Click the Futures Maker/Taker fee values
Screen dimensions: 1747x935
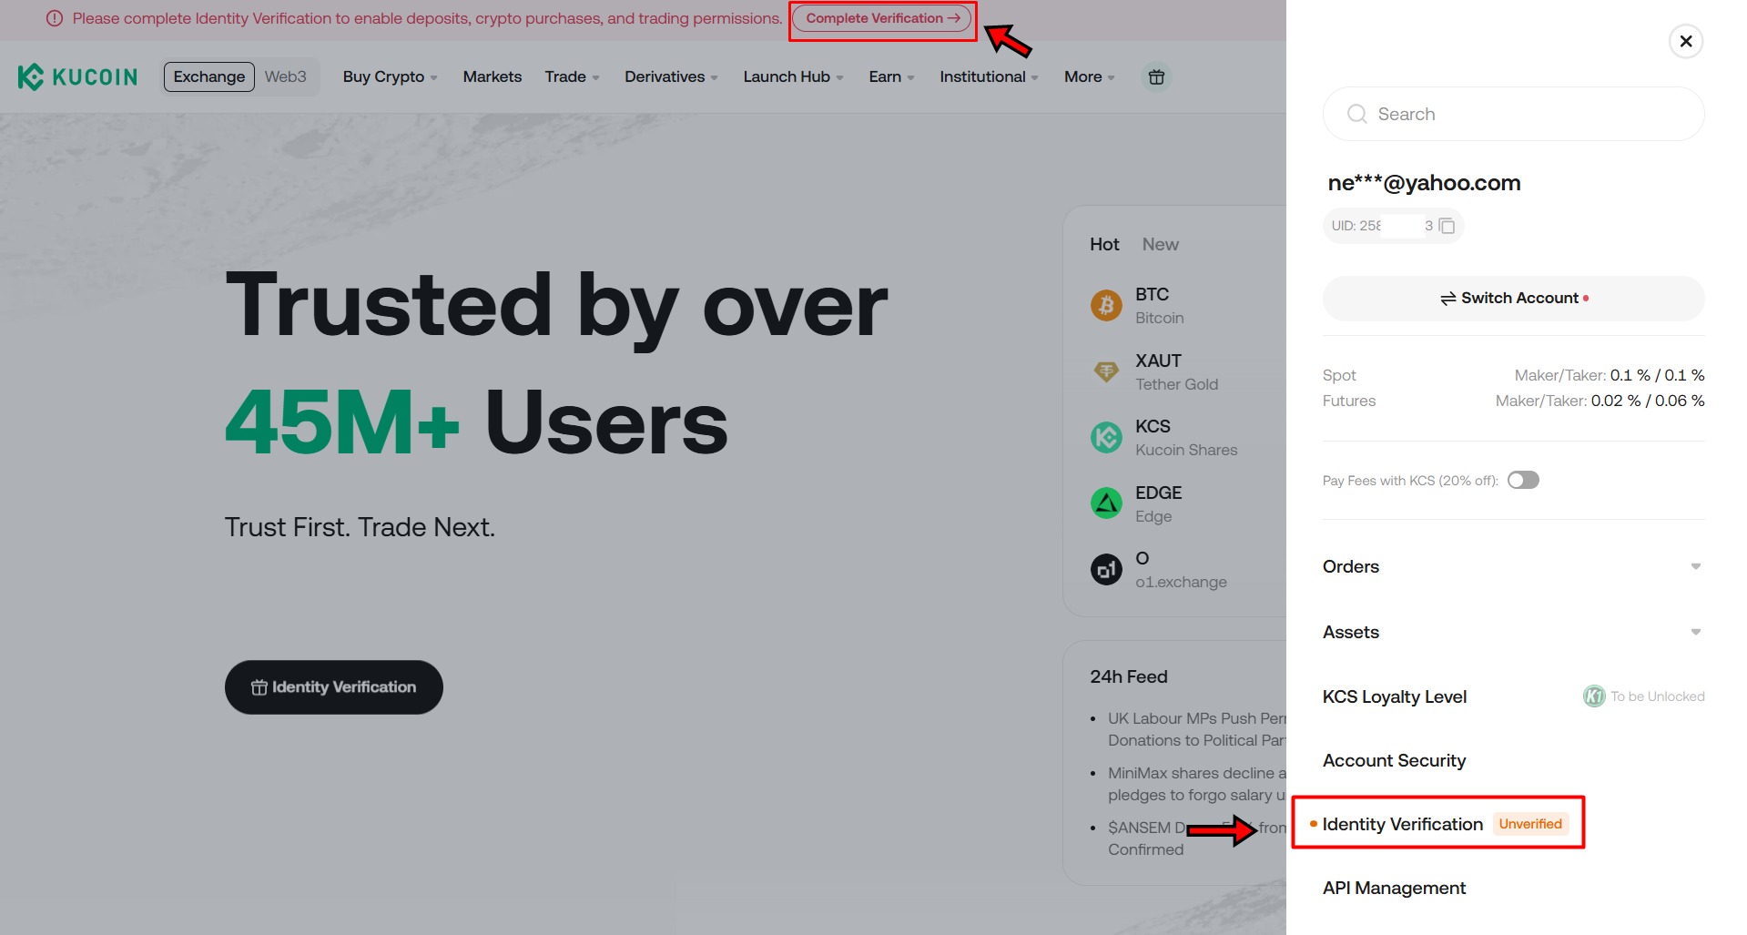click(x=1648, y=401)
